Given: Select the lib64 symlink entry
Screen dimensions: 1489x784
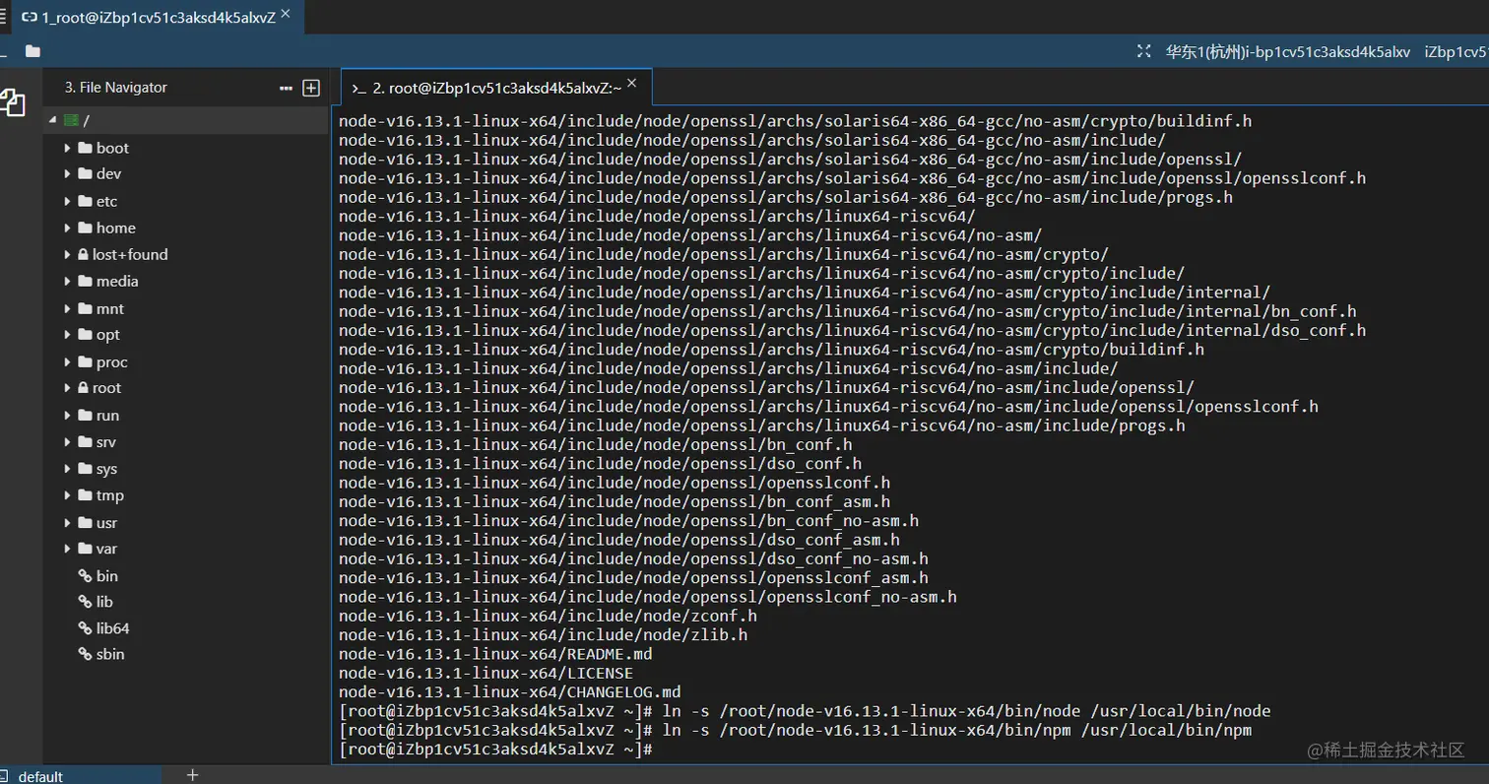Looking at the screenshot, I should click(112, 628).
